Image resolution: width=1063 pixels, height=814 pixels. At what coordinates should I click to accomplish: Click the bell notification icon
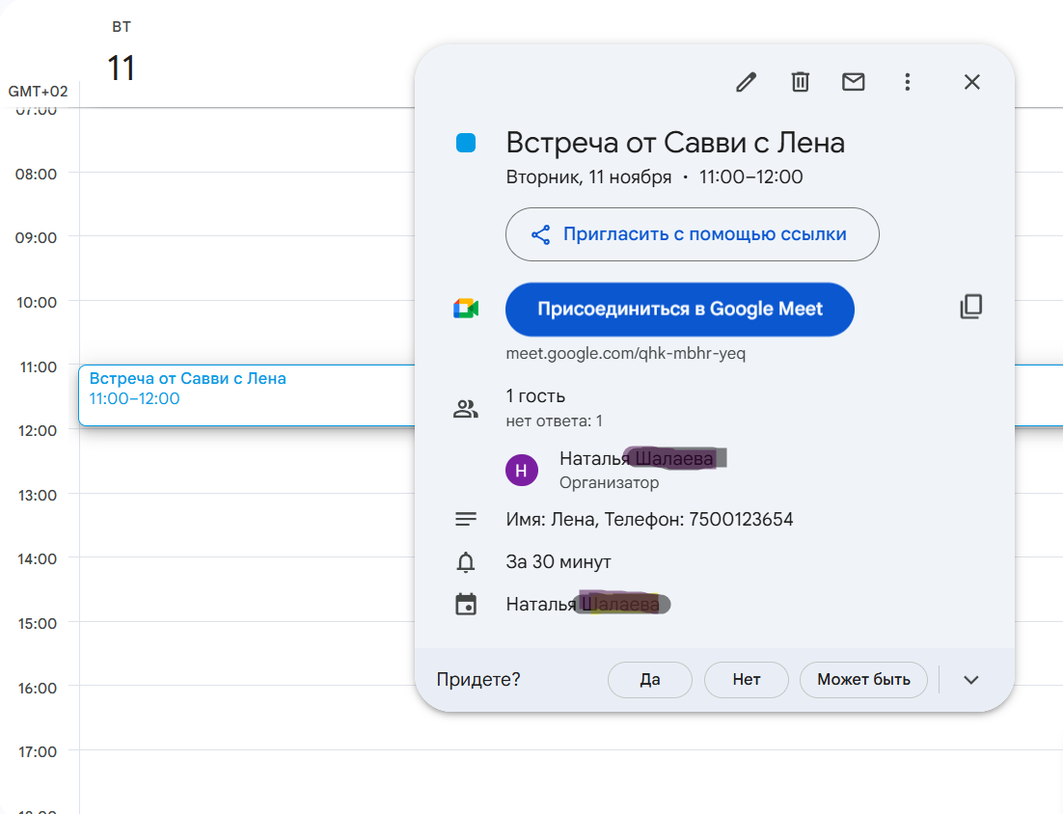[x=466, y=562]
